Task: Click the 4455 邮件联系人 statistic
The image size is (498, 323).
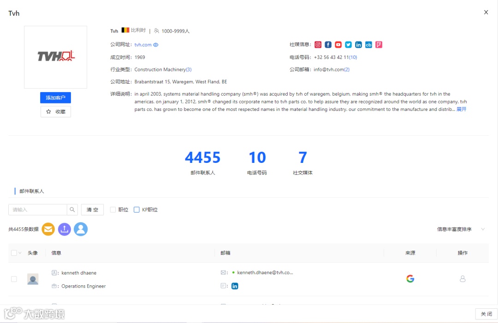Action: click(202, 162)
